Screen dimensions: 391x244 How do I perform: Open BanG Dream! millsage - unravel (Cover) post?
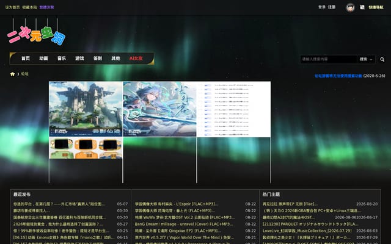(184, 224)
